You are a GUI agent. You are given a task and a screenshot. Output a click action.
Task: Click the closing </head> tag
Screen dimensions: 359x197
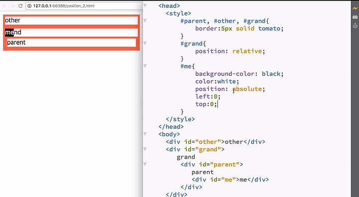click(x=171, y=127)
